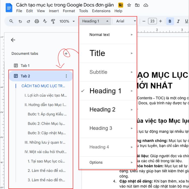Open the Arial font dropdown
Image resolution: width=189 pixels, height=189 pixels.
(126, 21)
